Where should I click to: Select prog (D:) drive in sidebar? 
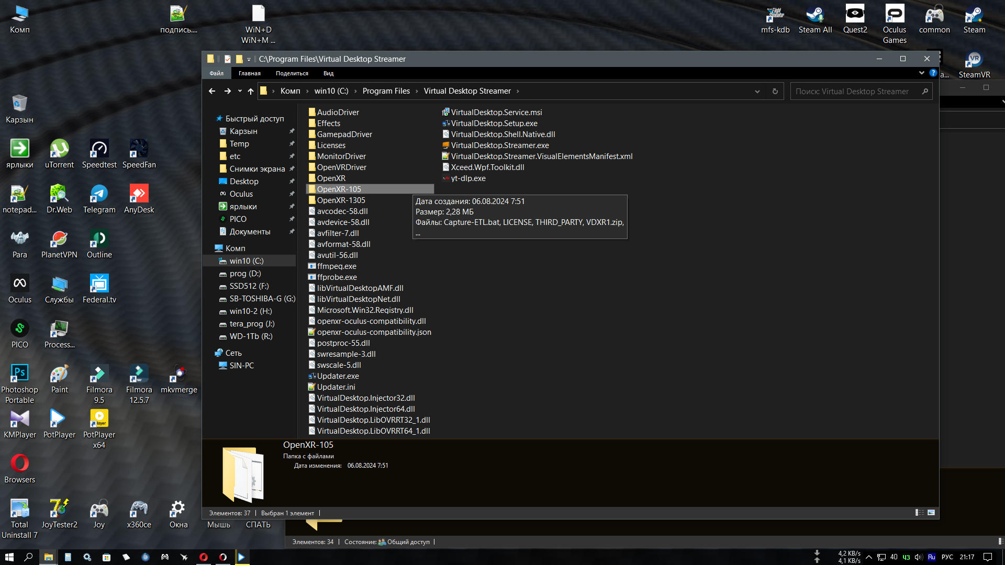[x=245, y=274]
